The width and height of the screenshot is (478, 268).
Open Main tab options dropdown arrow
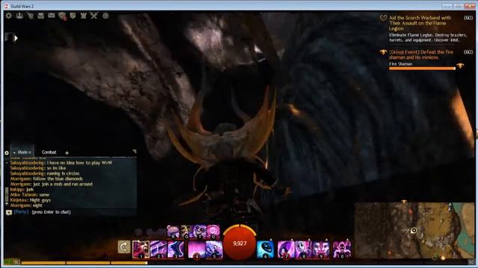(x=14, y=153)
